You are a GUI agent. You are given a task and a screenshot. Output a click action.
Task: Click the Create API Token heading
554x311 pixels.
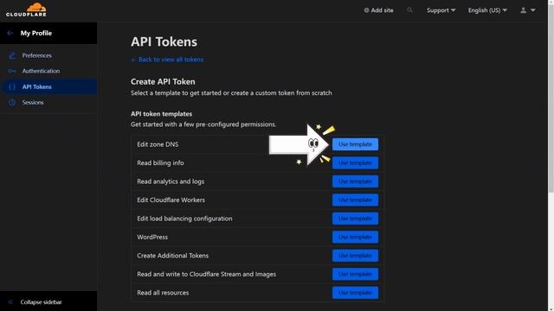[x=163, y=81]
